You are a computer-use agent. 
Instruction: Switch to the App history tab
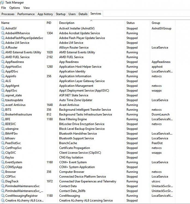45,14
